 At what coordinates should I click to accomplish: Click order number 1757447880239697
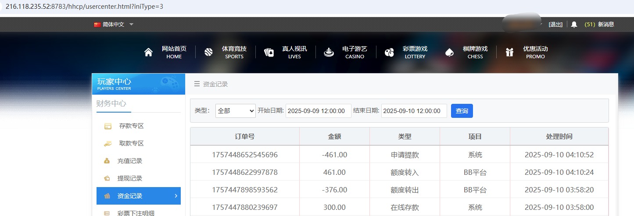pyautogui.click(x=245, y=207)
